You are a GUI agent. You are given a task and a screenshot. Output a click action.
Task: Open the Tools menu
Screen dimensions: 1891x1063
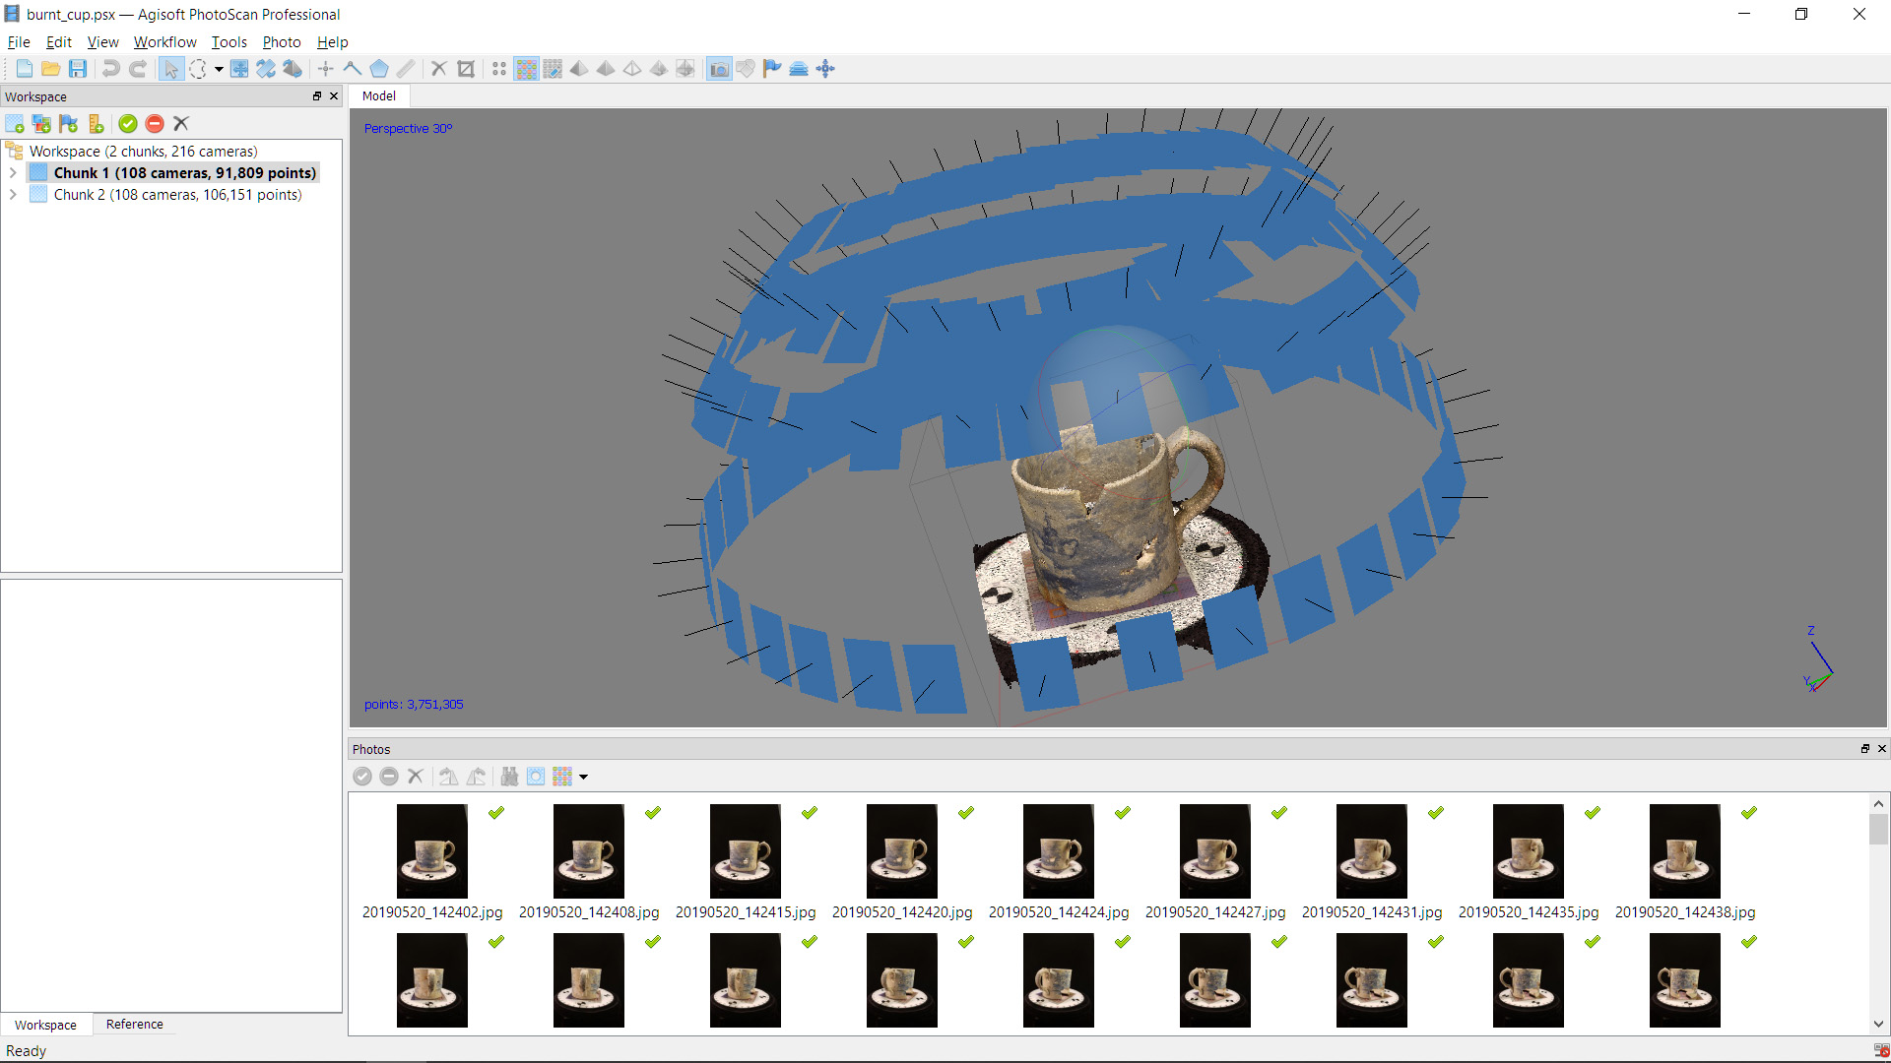point(228,42)
